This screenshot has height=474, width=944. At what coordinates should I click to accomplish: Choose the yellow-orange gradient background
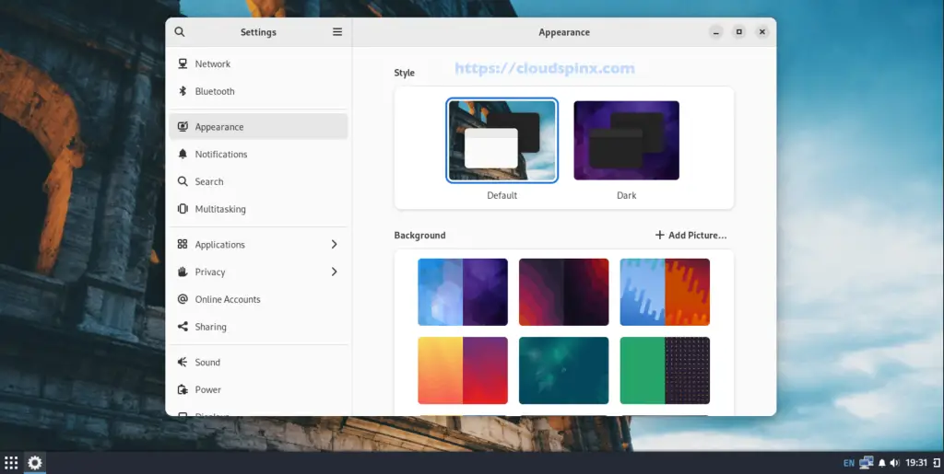point(462,370)
